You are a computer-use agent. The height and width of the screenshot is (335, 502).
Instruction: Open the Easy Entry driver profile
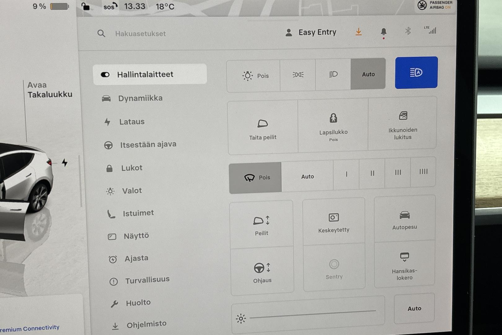click(x=311, y=32)
